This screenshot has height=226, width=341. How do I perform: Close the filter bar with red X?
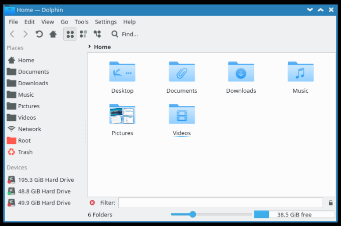92,203
